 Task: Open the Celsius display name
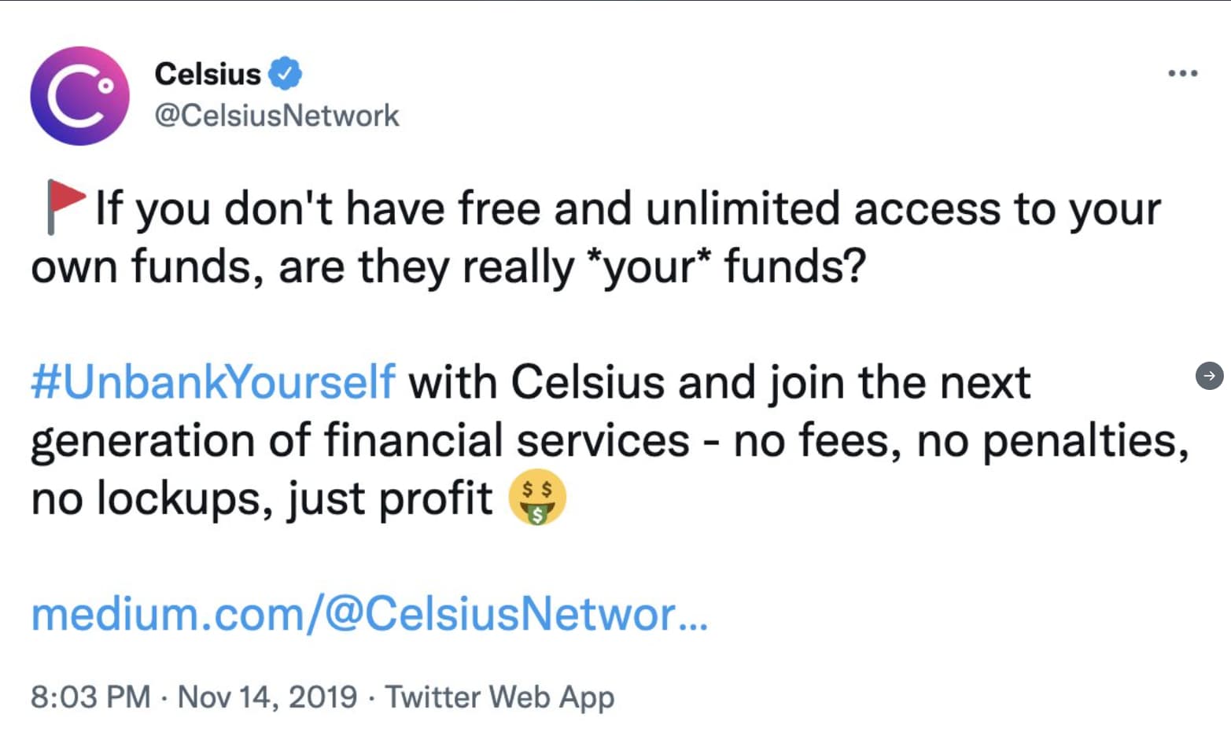(x=208, y=74)
